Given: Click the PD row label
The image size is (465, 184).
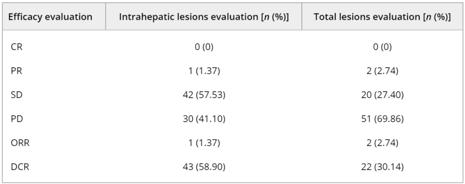Looking at the screenshot, I should 16,118.
